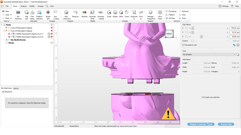Toggle the Transparent cuts checkbox
This screenshot has height=135, width=241.
pyautogui.click(x=183, y=45)
